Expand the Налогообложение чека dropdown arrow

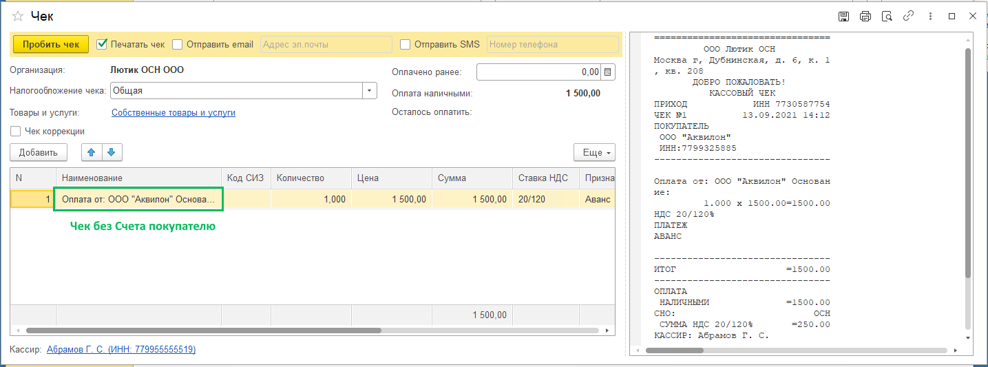pyautogui.click(x=370, y=90)
